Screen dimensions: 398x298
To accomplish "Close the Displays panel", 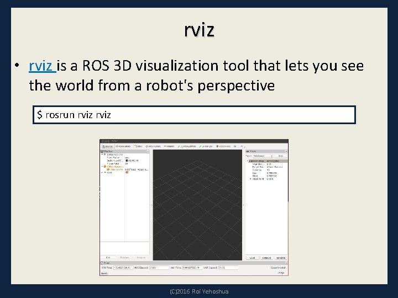I will 148,151.
